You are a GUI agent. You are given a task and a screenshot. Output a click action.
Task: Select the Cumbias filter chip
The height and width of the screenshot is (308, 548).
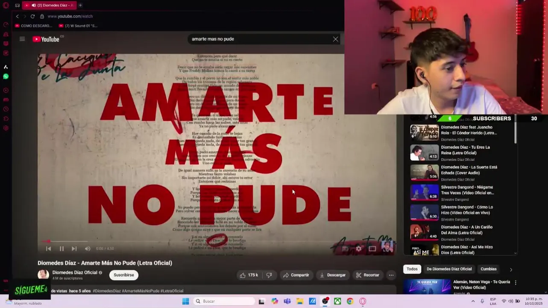(489, 269)
